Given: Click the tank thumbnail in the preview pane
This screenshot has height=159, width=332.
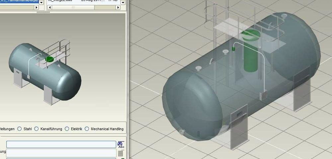Looking at the screenshot, I should [x=45, y=71].
